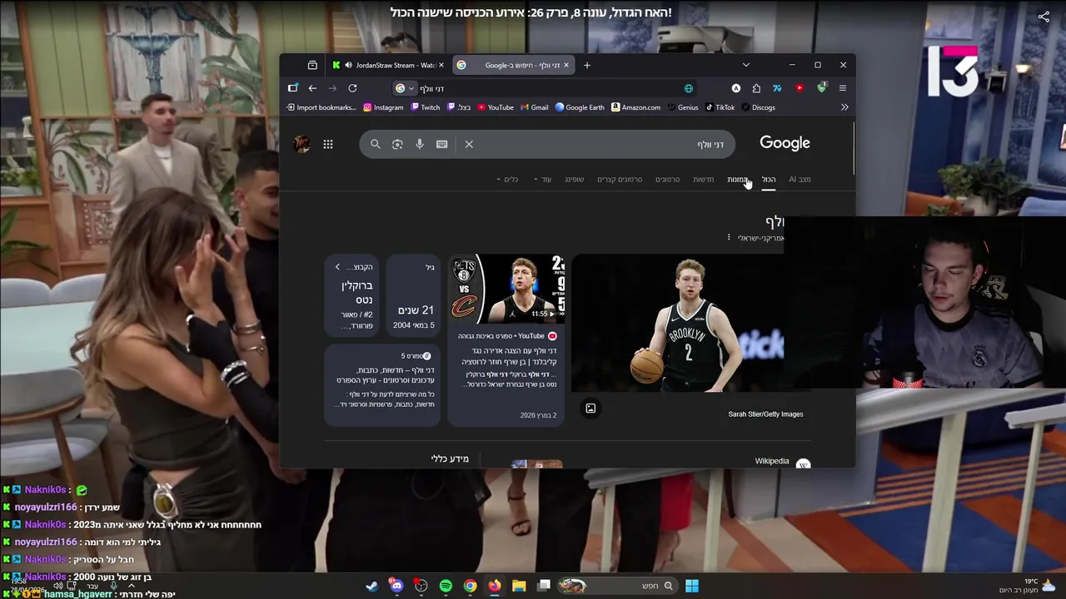Open Spotify from the taskbar

(x=446, y=586)
